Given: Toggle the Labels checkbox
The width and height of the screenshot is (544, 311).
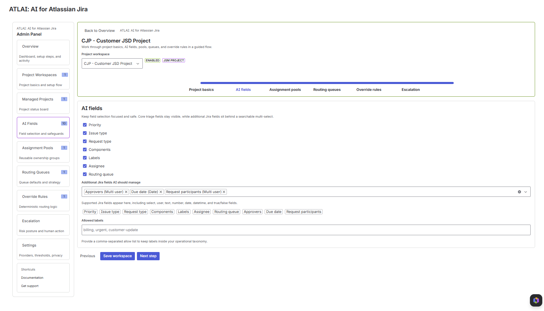Looking at the screenshot, I should pyautogui.click(x=85, y=158).
